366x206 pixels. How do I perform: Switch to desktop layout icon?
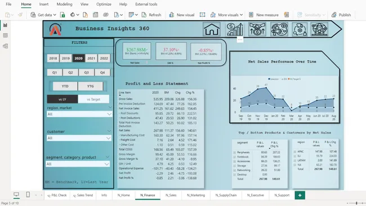point(16,195)
